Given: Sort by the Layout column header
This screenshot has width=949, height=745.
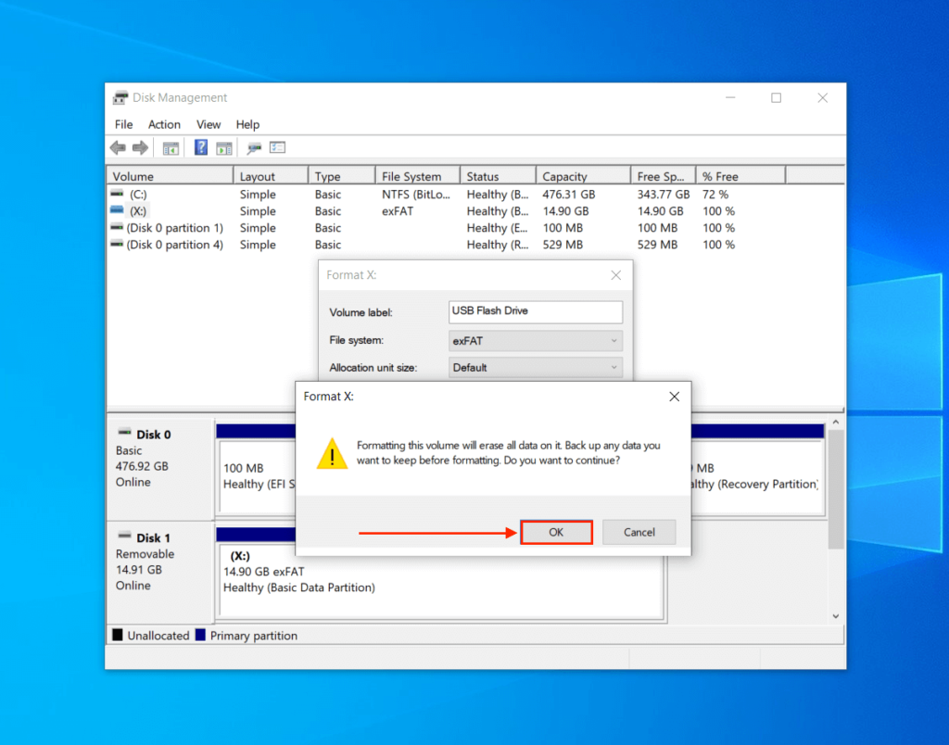Looking at the screenshot, I should point(271,176).
